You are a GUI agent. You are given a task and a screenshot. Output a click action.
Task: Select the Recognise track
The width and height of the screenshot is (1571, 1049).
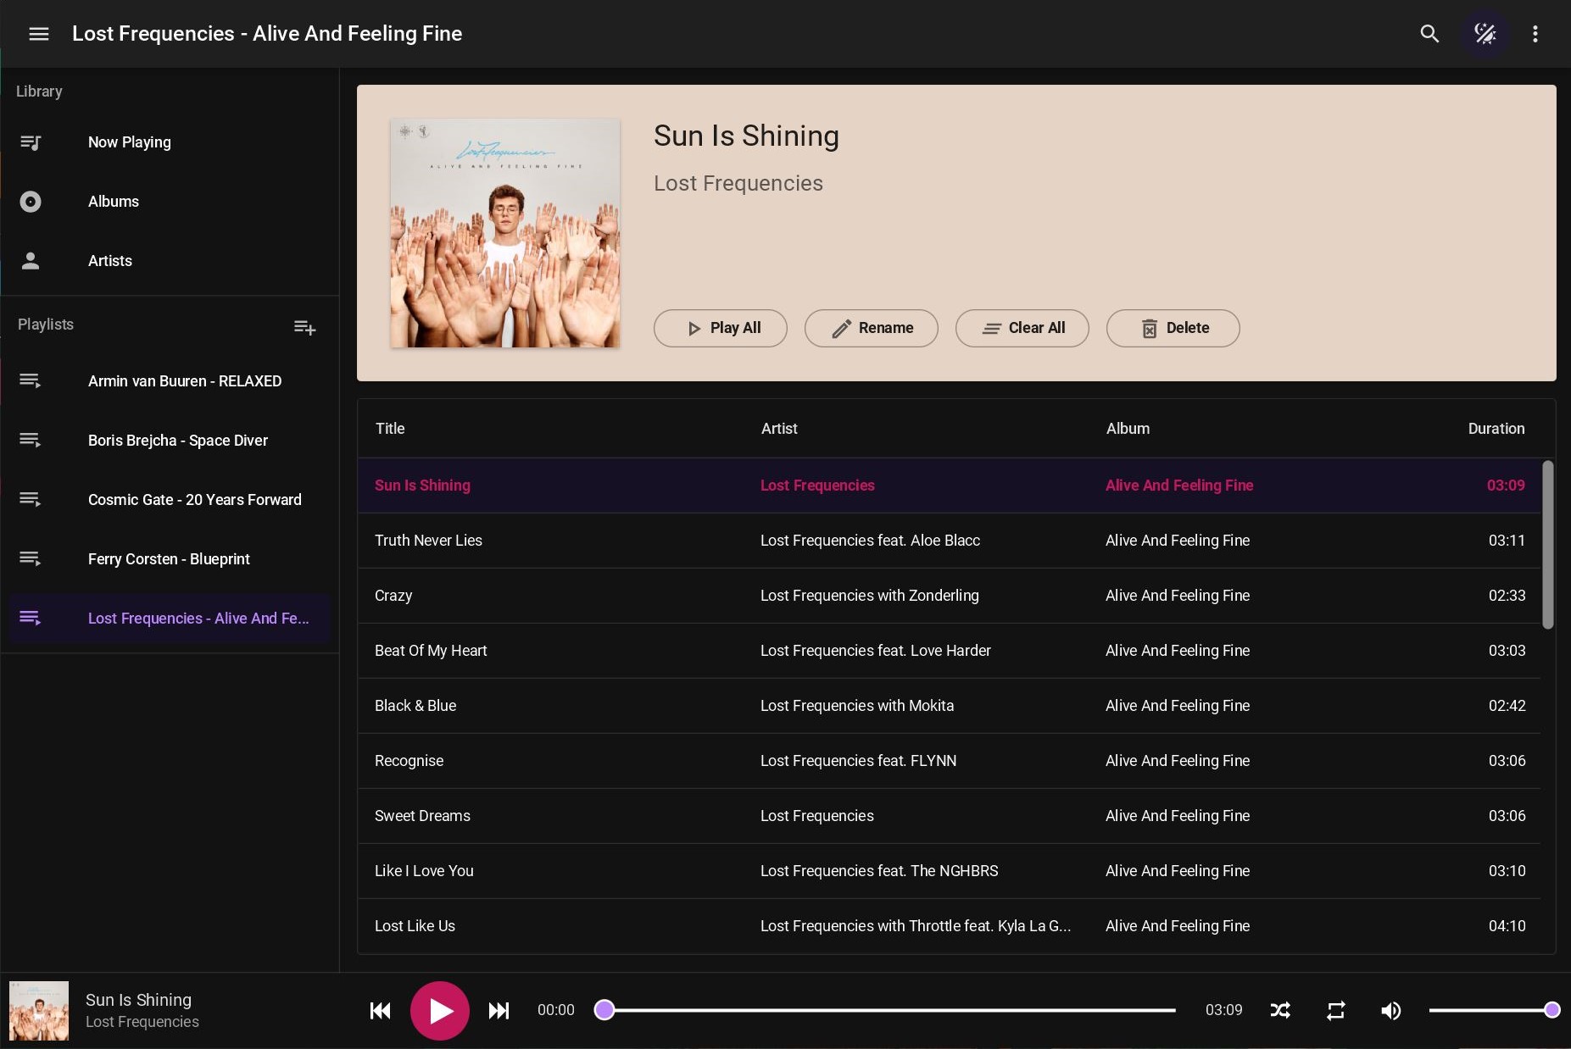pyautogui.click(x=949, y=761)
